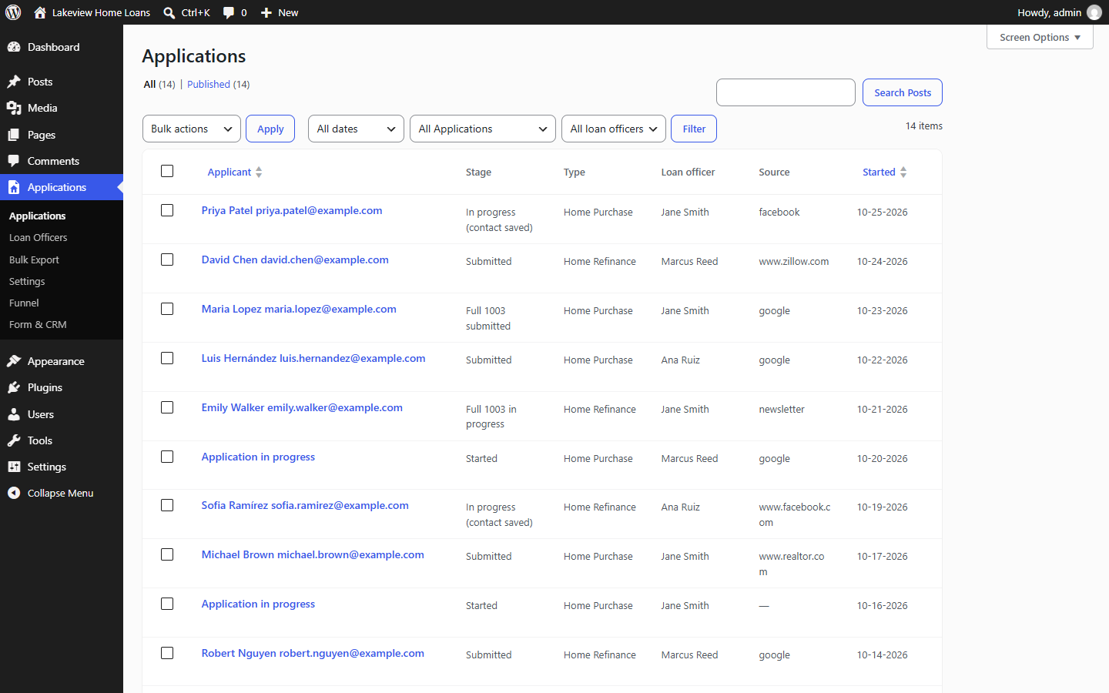Check the select-all checkbox in table header

167,171
